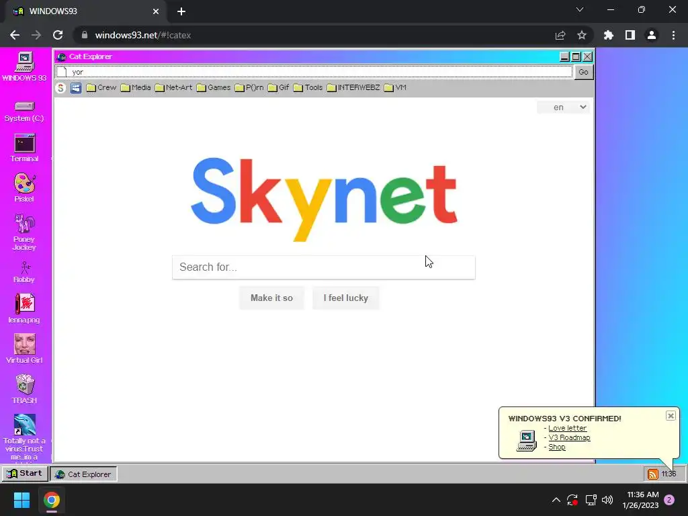Screen dimensions: 688x516
Task: Open the Shop link in notification
Action: (557, 447)
